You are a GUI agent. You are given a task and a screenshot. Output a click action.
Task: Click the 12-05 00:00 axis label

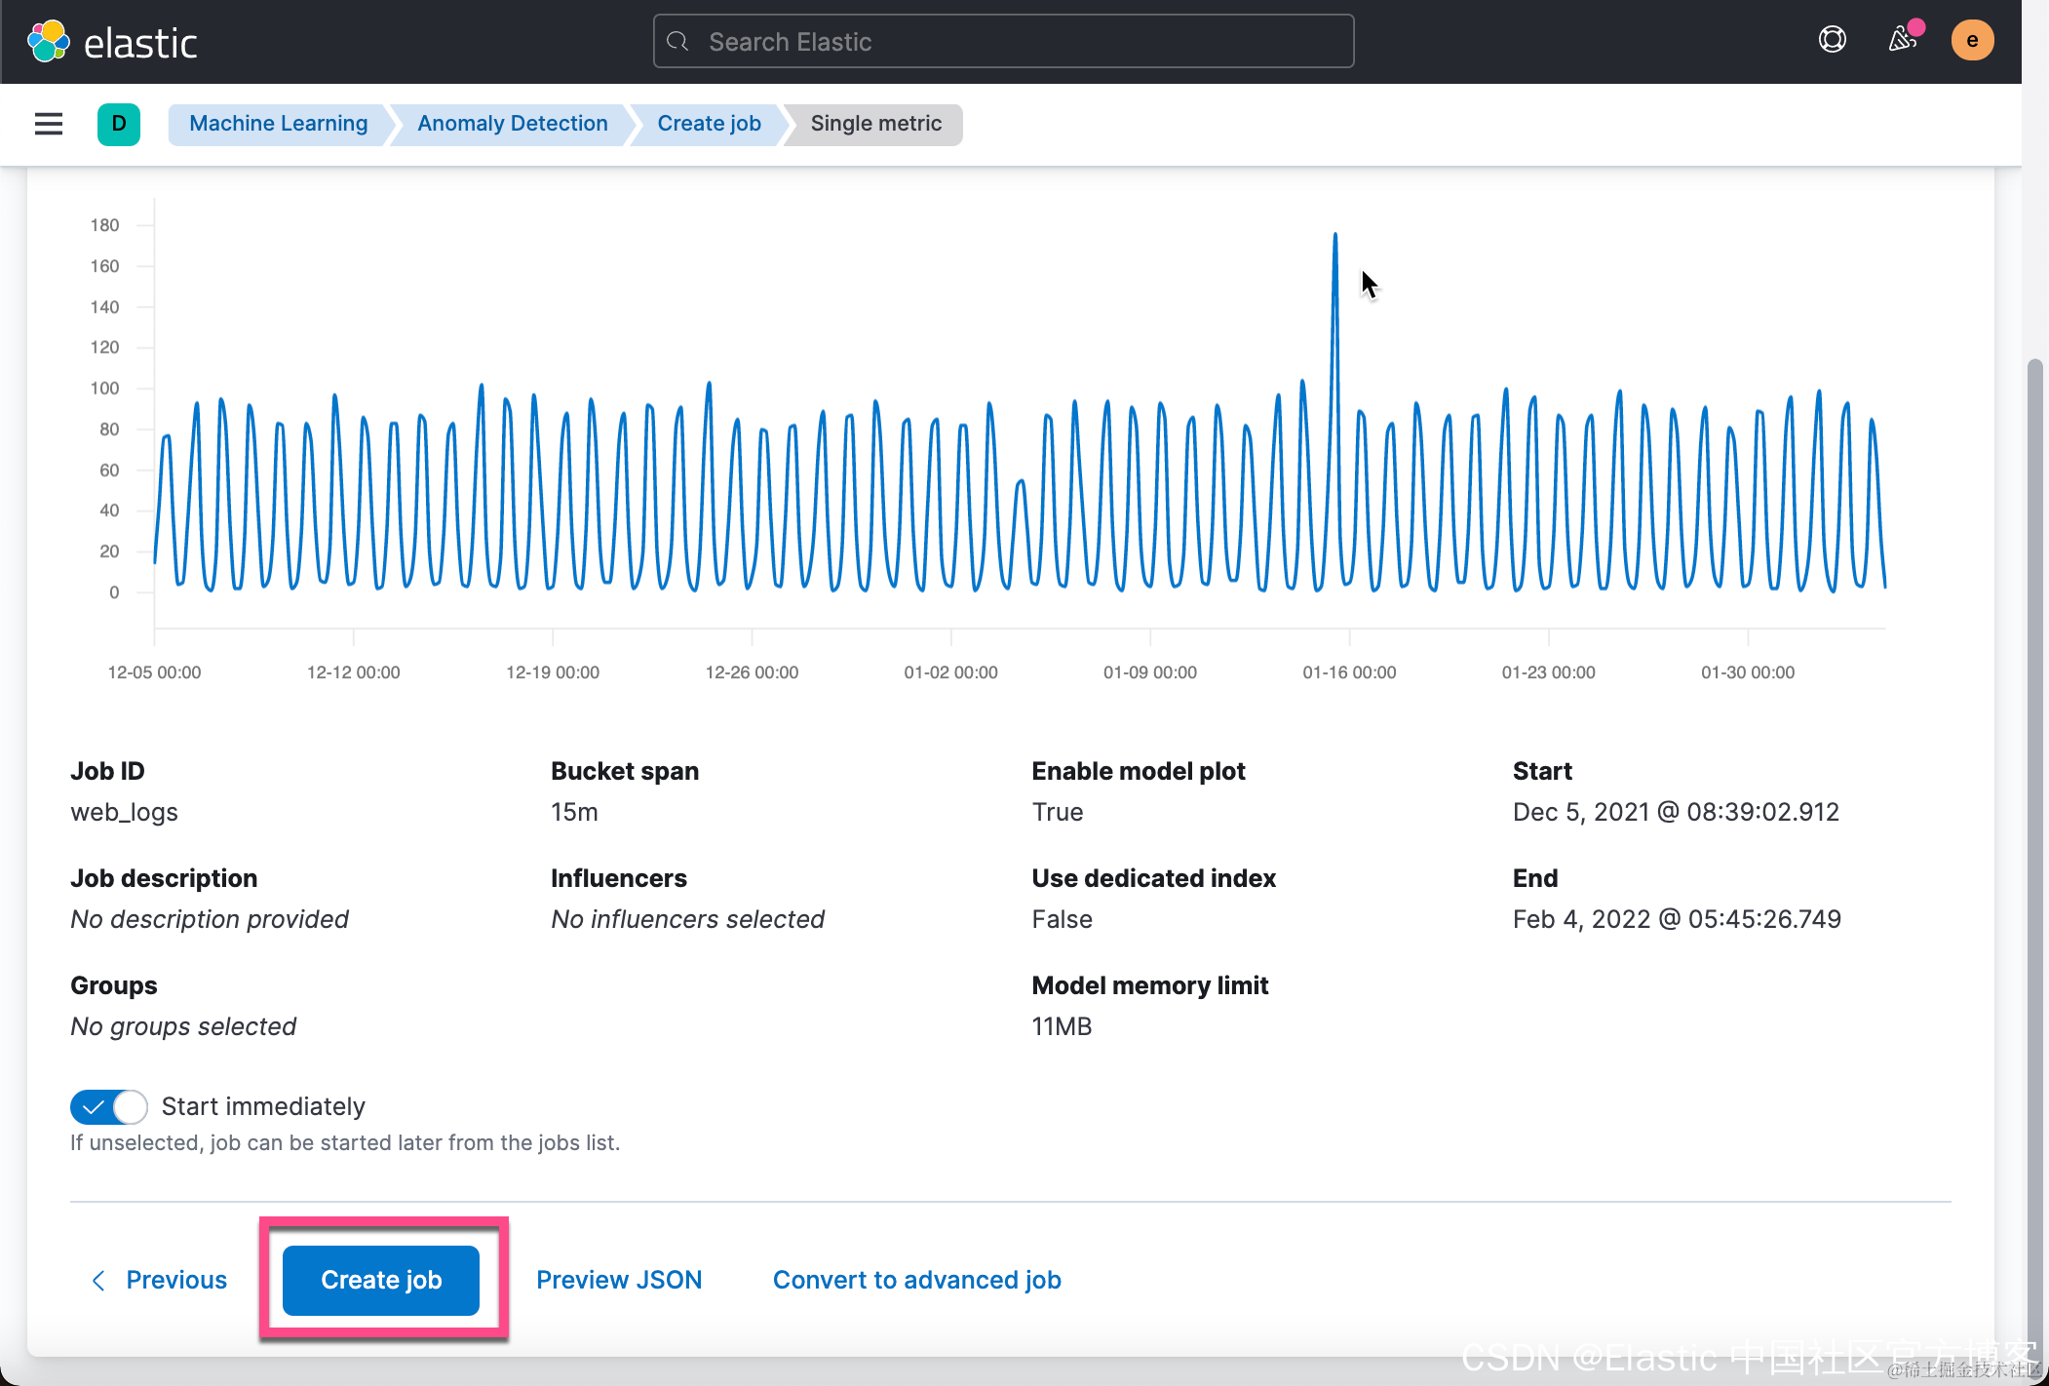pyautogui.click(x=154, y=673)
